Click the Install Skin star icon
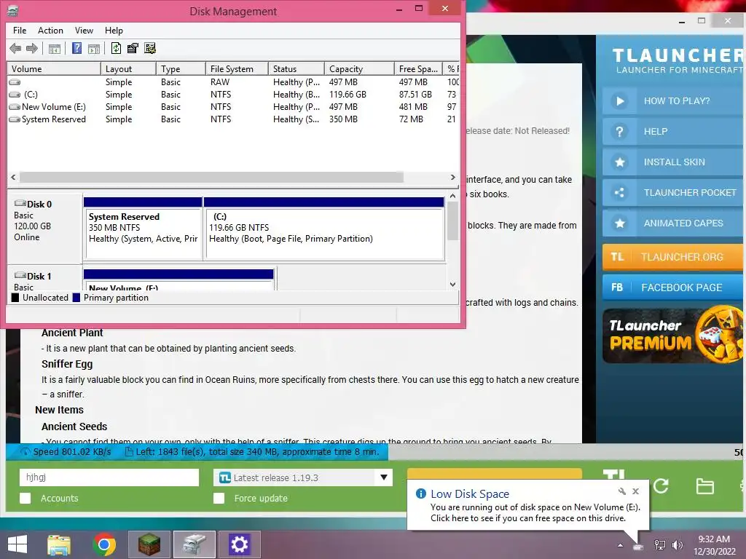746x559 pixels. pyautogui.click(x=619, y=162)
